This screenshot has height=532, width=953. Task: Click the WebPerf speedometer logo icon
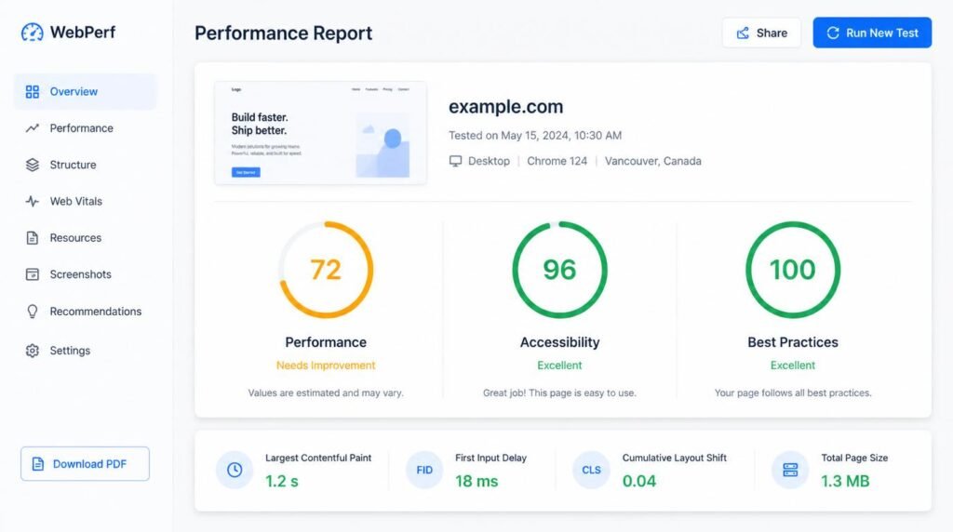click(x=33, y=33)
